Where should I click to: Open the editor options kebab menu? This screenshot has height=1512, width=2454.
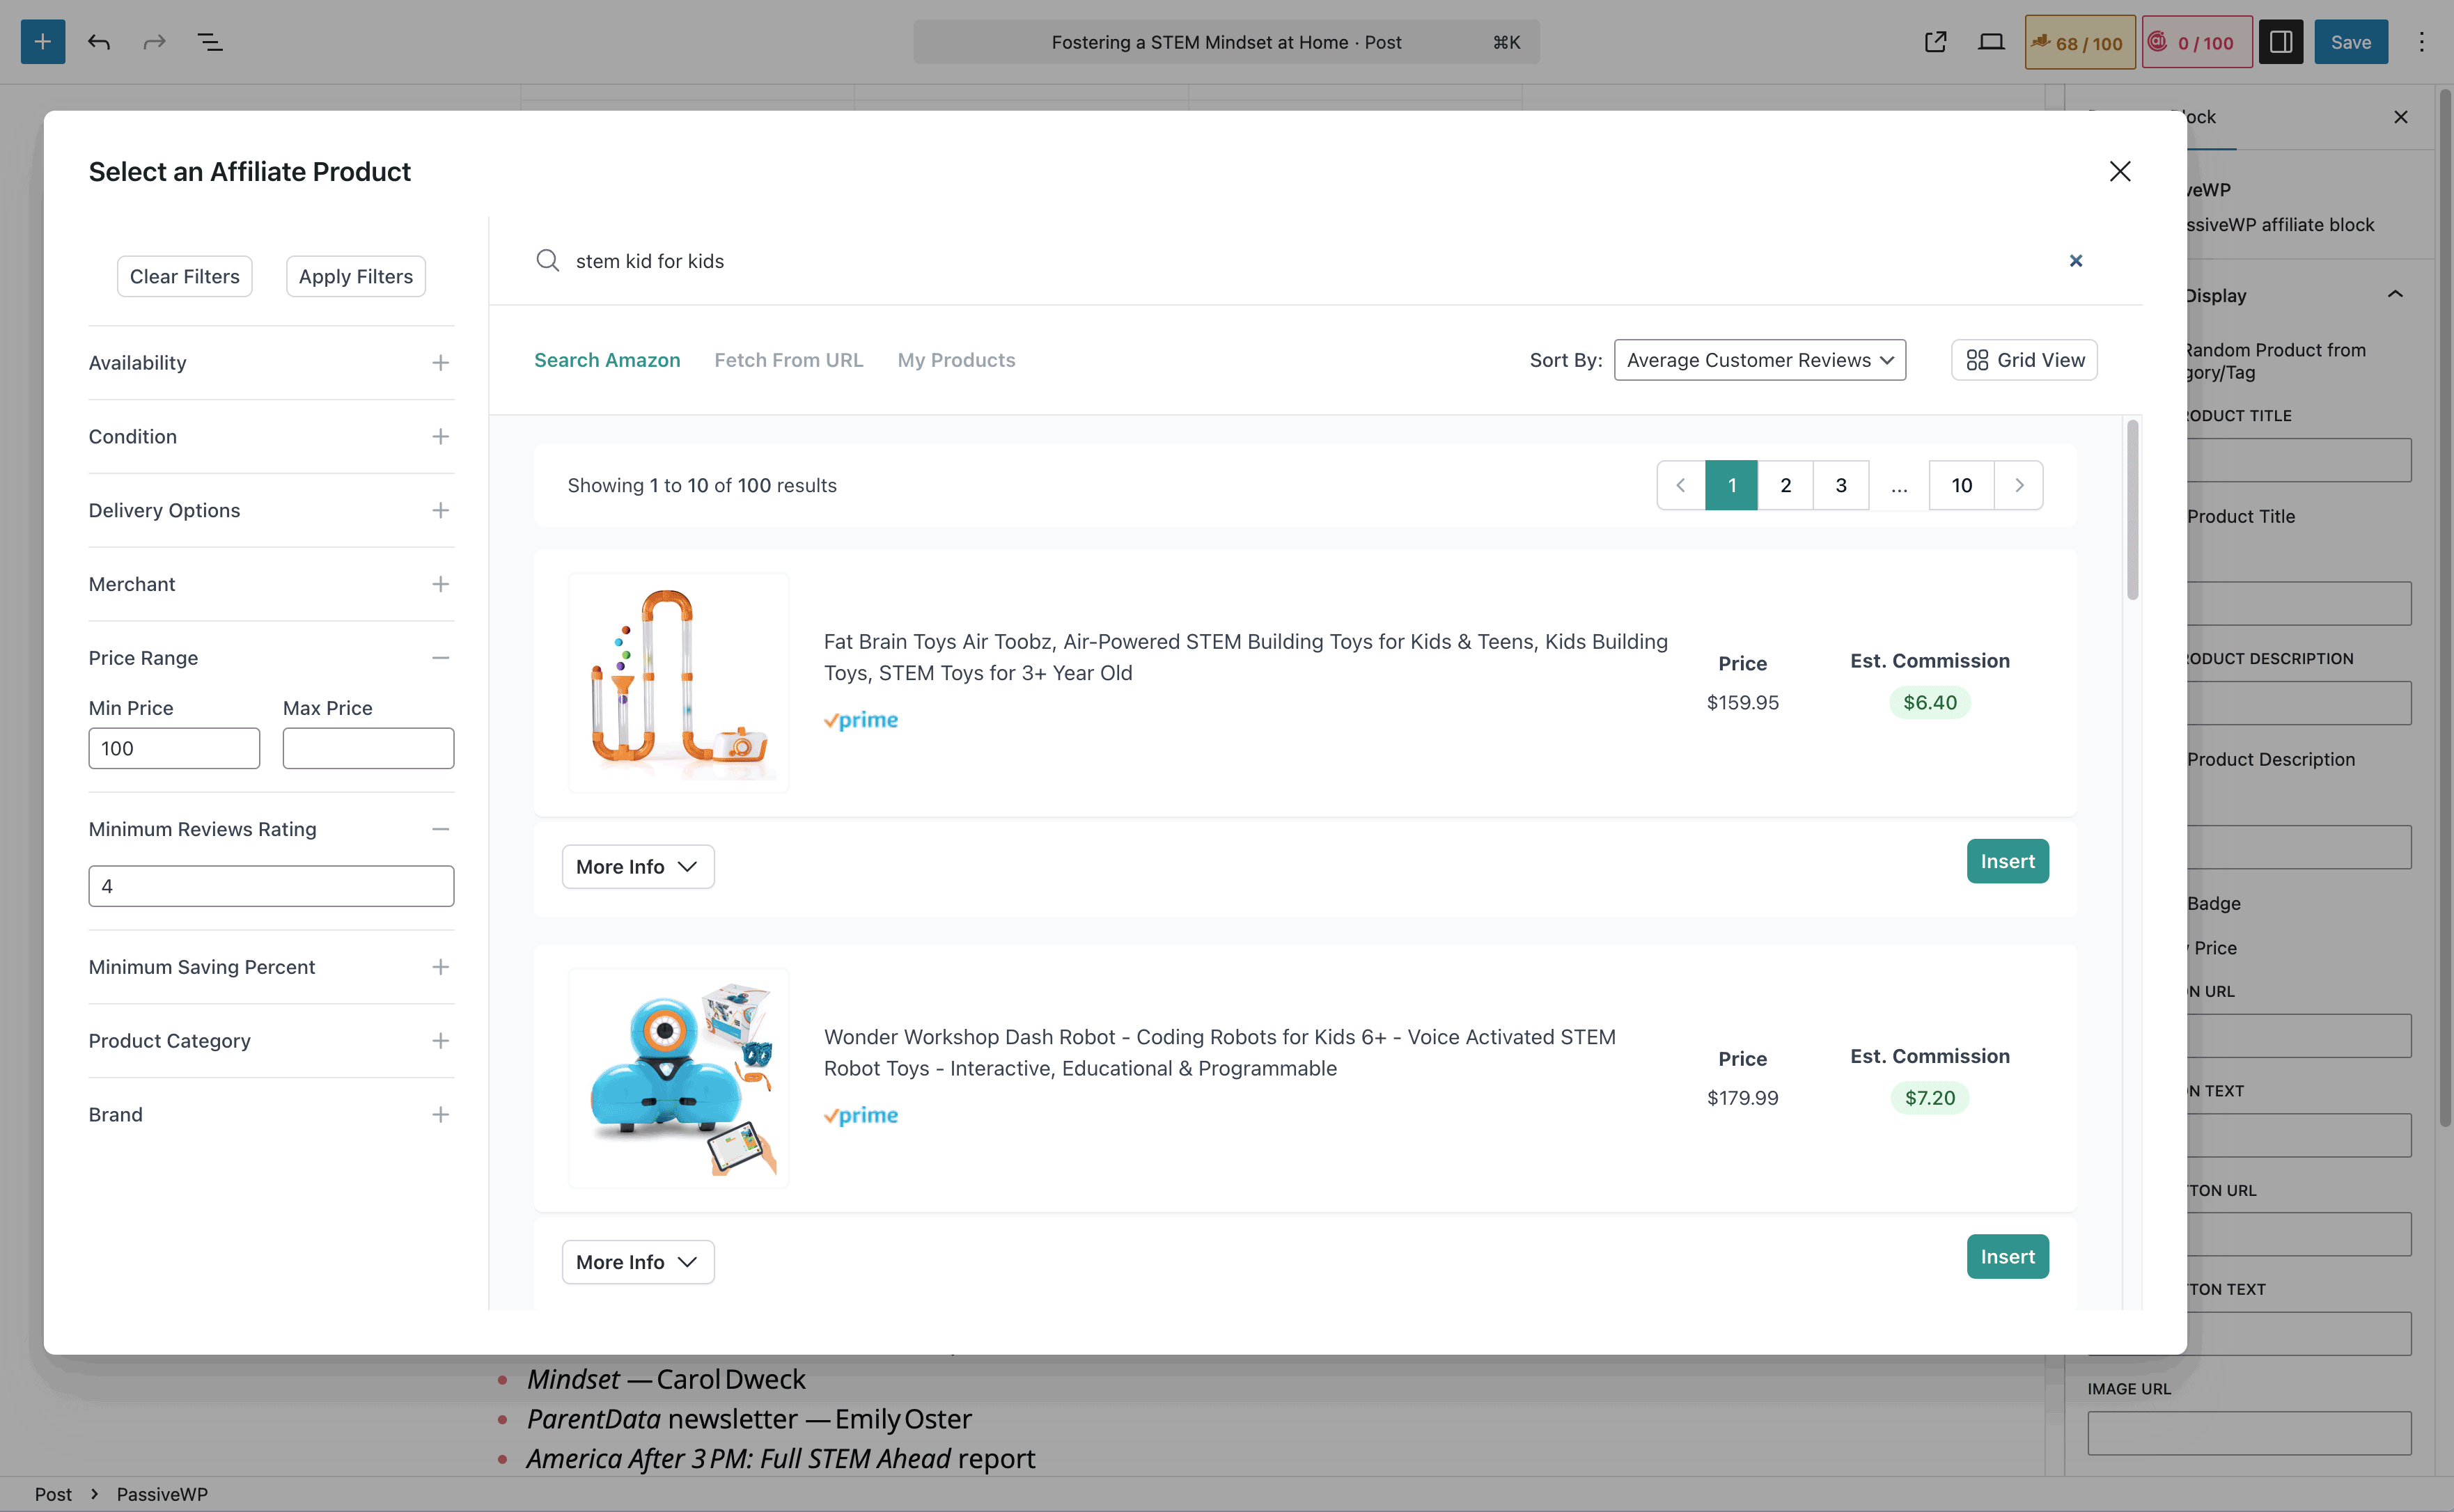pyautogui.click(x=2421, y=42)
